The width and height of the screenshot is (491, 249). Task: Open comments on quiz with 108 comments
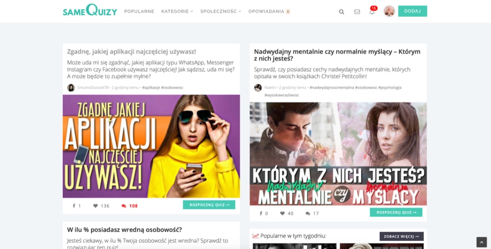pyautogui.click(x=124, y=206)
